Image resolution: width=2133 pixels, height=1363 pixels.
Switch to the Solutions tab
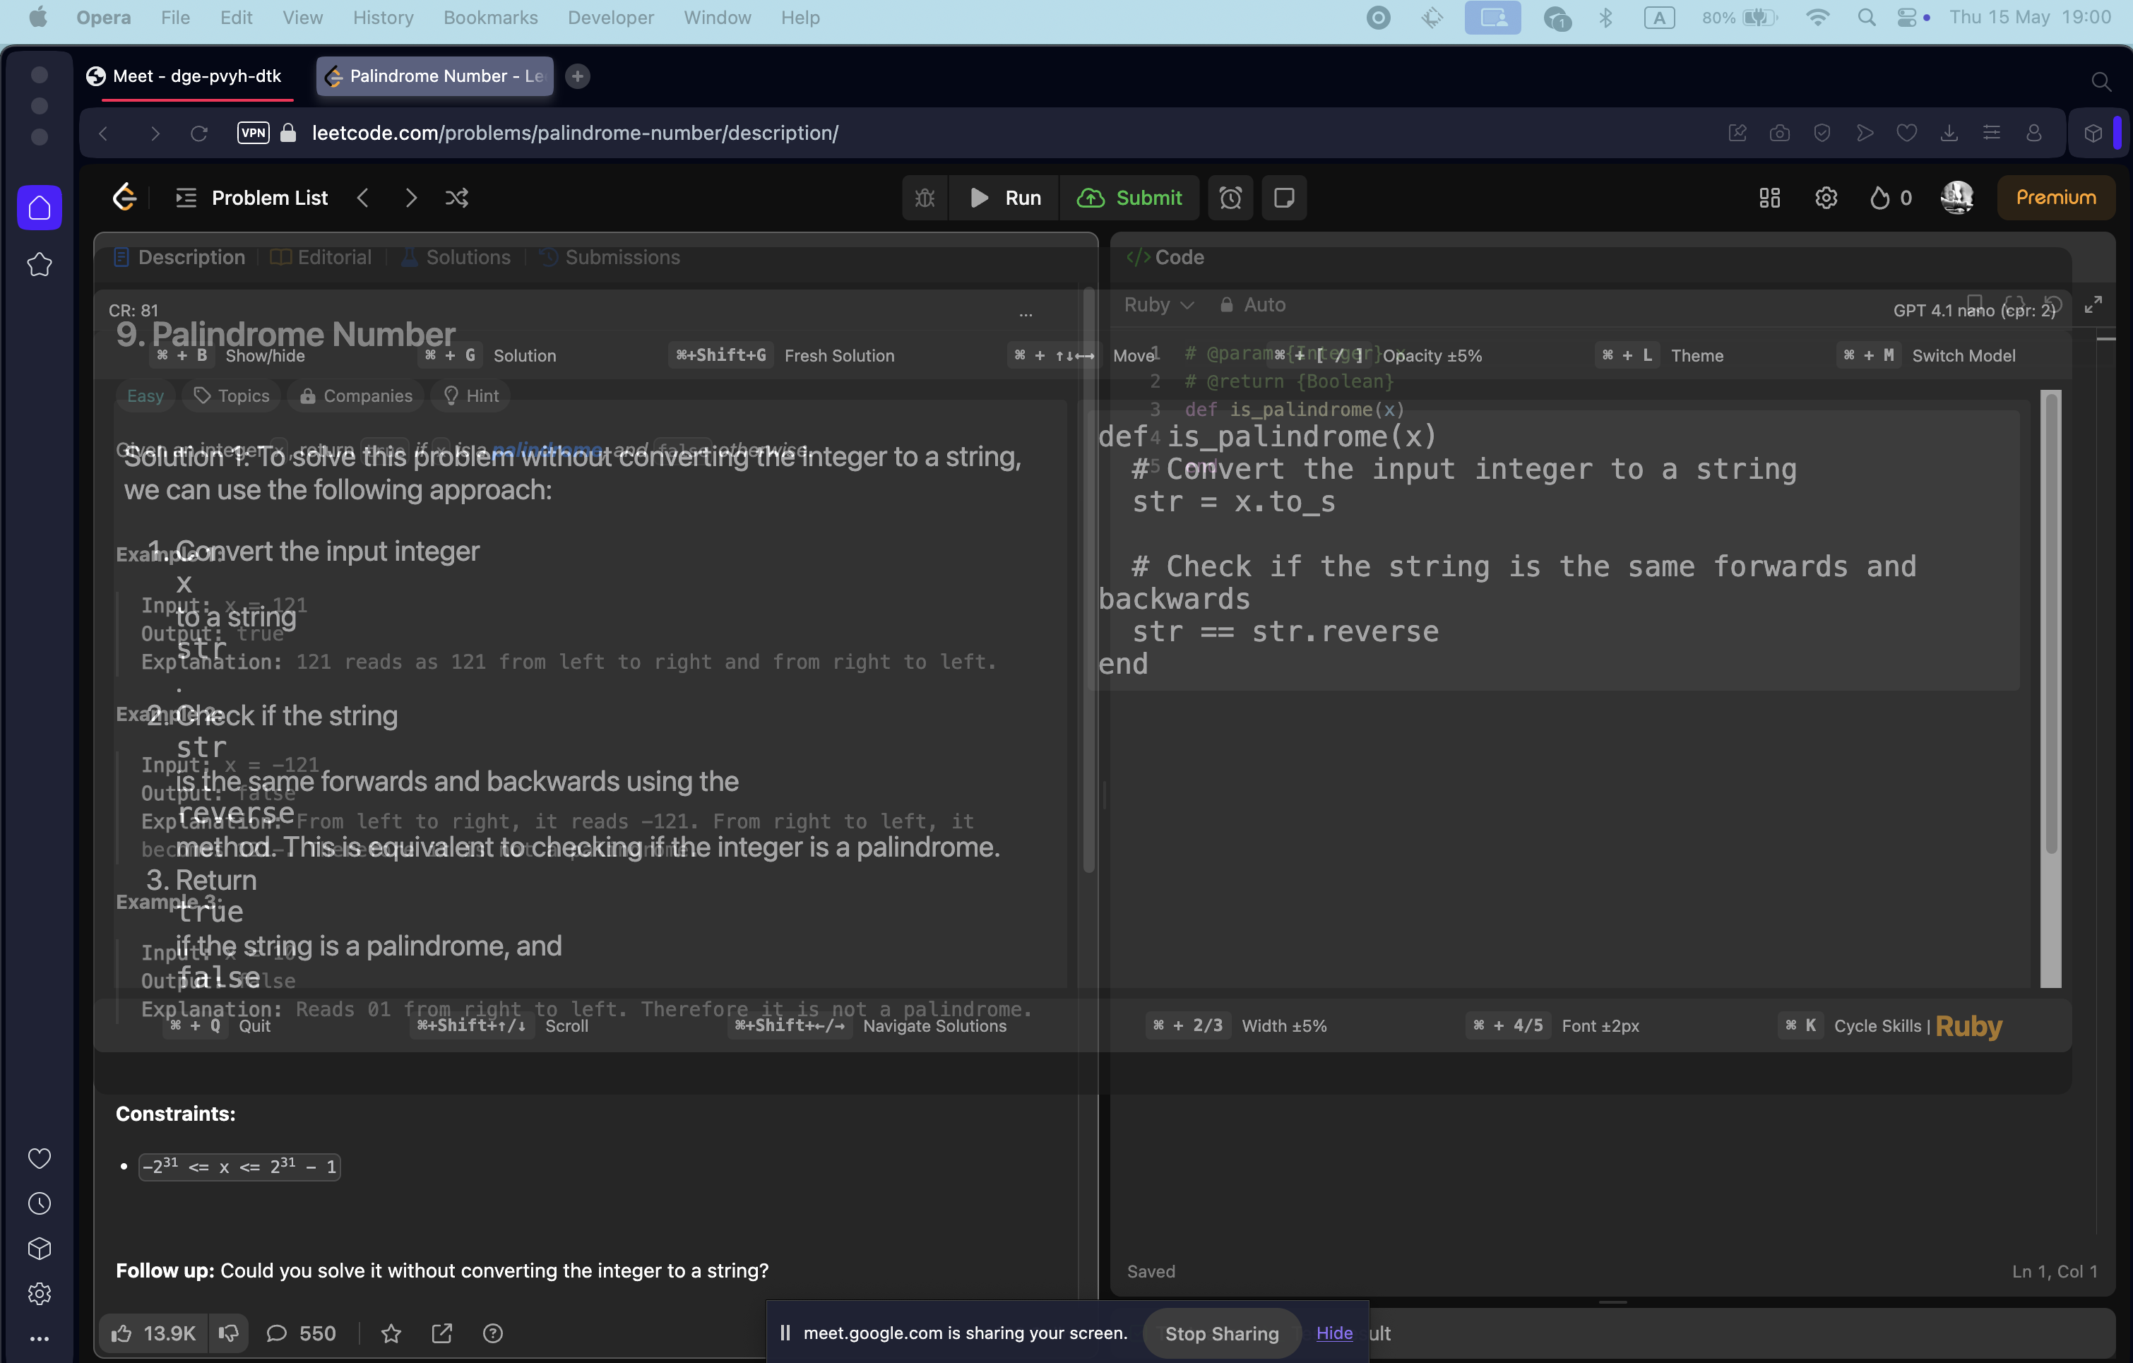(x=456, y=257)
